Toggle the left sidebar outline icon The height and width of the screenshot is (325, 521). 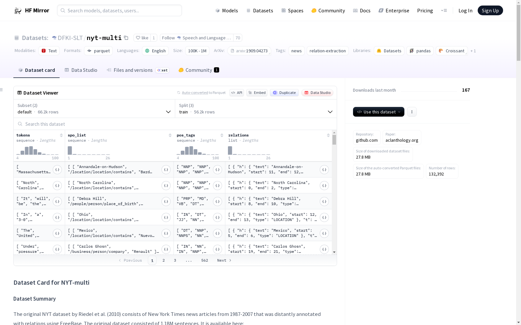[x=2, y=90]
